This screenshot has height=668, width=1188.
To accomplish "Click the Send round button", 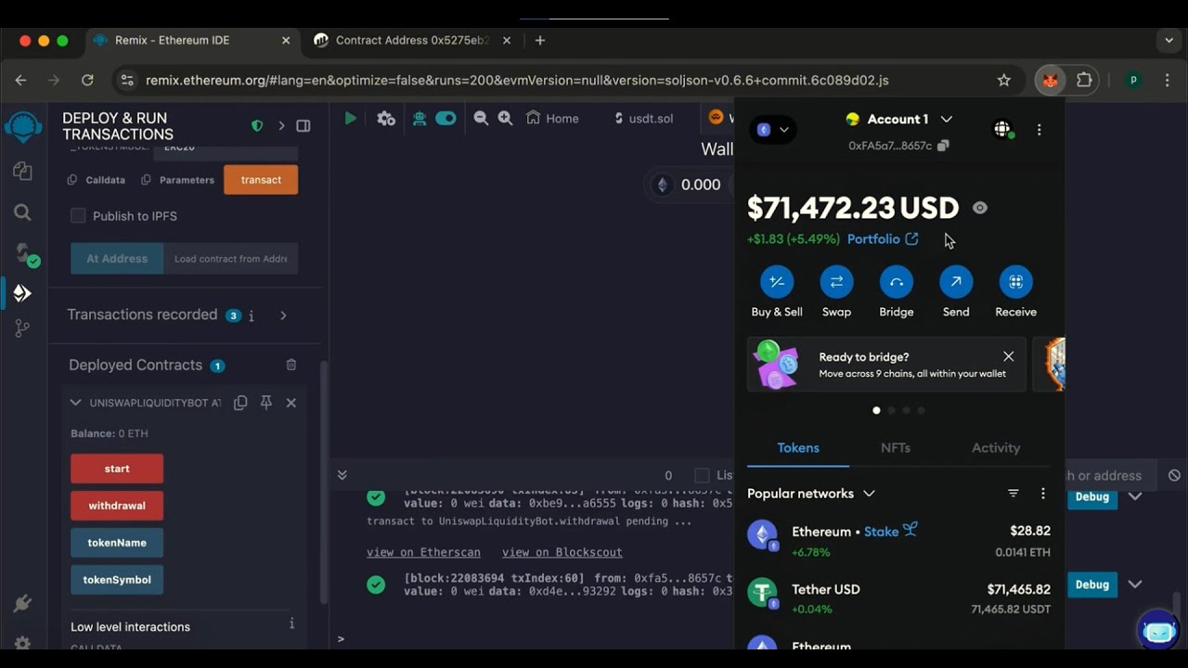I will (x=956, y=282).
